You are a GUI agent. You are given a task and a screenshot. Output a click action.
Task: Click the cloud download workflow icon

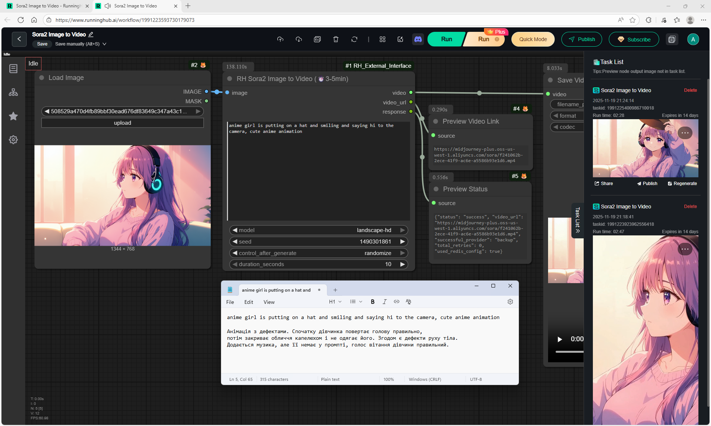coord(299,39)
